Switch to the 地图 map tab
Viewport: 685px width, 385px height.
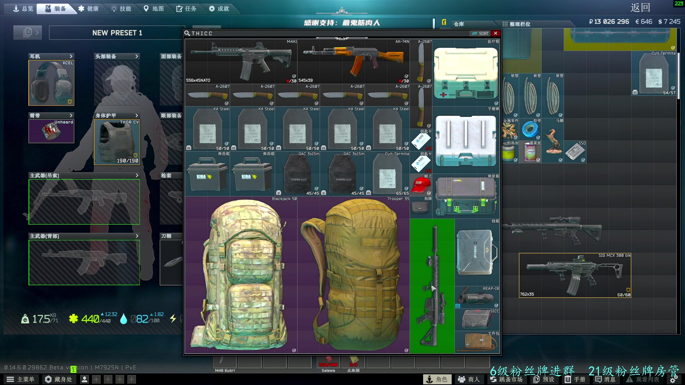153,9
